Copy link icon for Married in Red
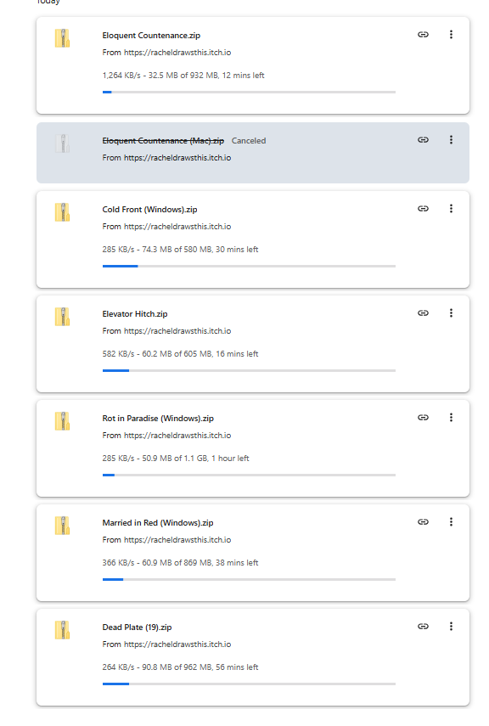This screenshot has width=489, height=726. [423, 522]
